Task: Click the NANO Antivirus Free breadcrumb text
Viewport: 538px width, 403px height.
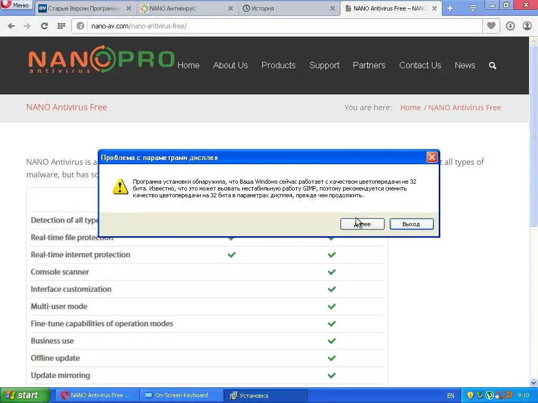Action: [464, 108]
